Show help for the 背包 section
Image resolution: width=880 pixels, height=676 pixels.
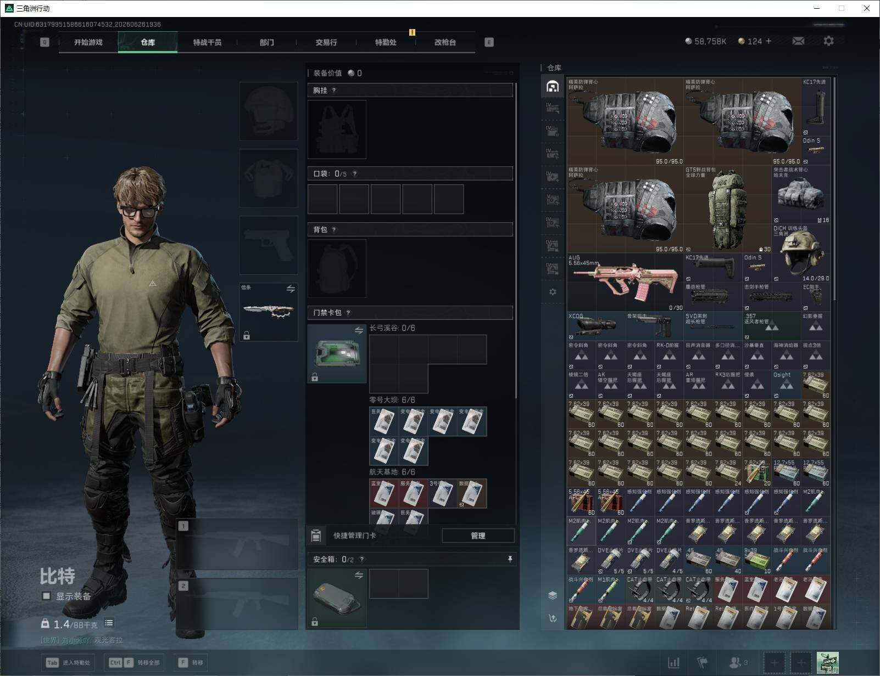[x=334, y=230]
